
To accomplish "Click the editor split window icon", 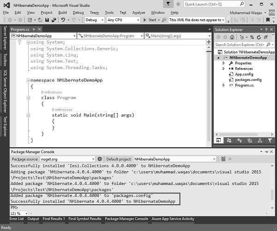I will coord(209,42).
